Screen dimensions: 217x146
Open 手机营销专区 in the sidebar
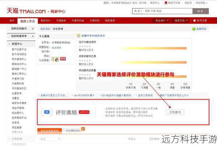(x=19, y=88)
